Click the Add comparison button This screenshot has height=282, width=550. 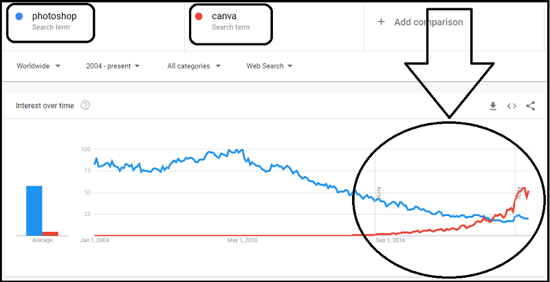(420, 22)
